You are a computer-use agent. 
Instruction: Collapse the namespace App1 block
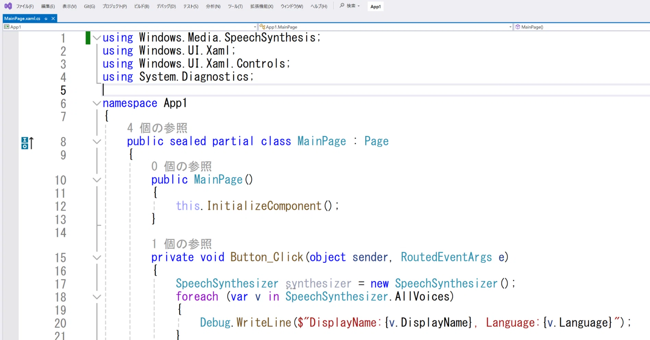tap(97, 103)
